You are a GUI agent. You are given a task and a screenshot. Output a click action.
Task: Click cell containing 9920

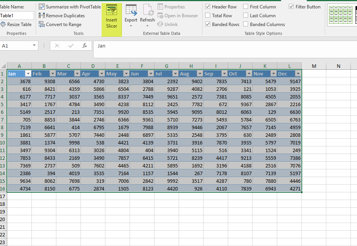point(117,112)
